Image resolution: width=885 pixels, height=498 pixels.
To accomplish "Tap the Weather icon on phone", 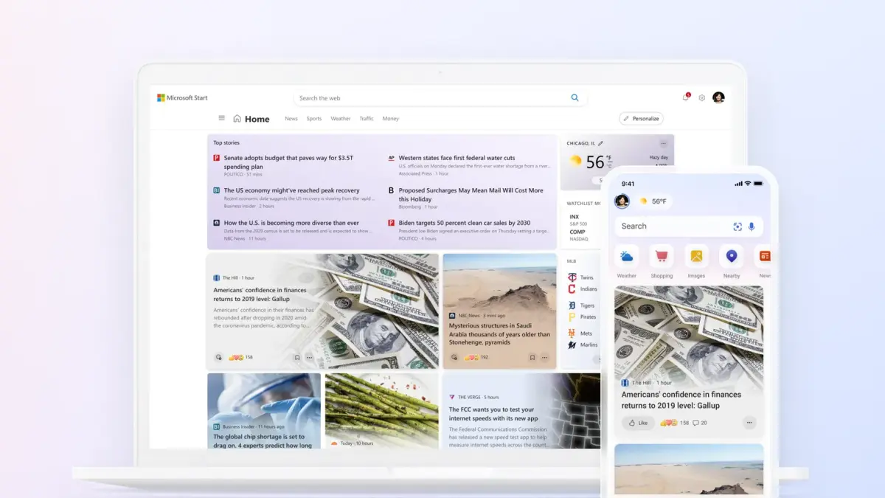I will coord(626,257).
